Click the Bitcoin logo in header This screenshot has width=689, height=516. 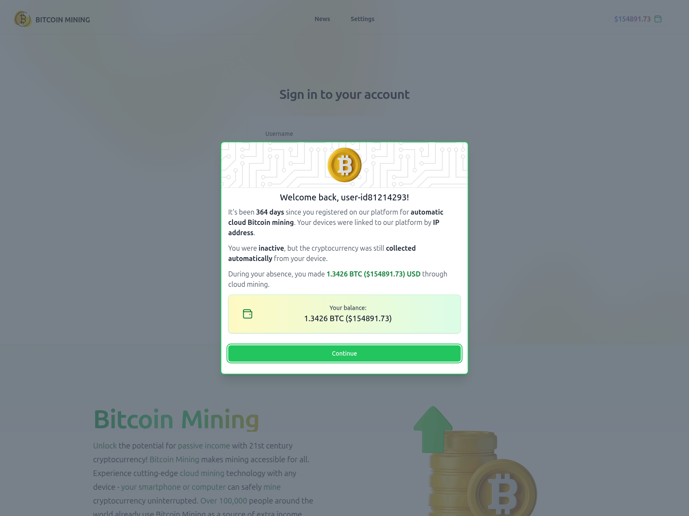[23, 19]
